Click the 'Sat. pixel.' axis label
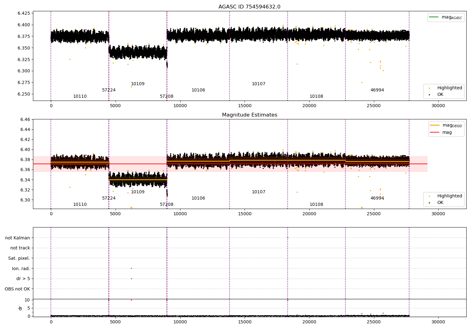 pos(19,258)
